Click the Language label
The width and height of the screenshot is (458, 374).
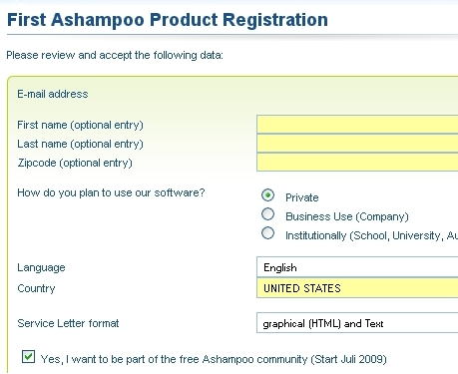pyautogui.click(x=41, y=267)
